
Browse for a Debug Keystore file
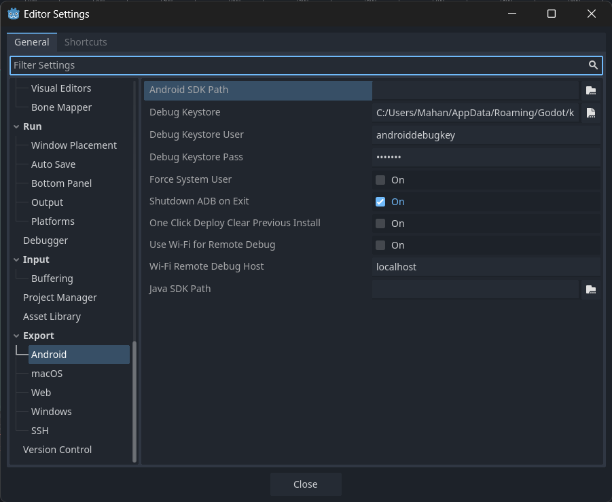tap(590, 113)
